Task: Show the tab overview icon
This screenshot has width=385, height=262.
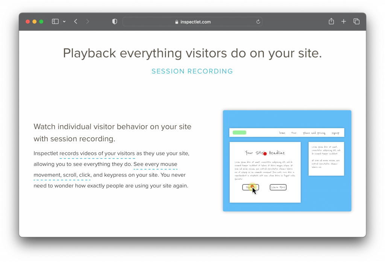Action: [356, 21]
